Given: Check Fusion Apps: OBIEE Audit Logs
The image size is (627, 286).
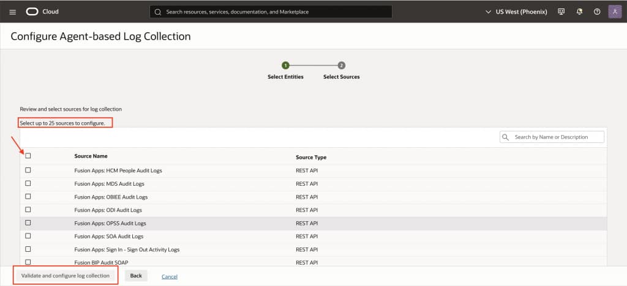Looking at the screenshot, I should click(28, 196).
